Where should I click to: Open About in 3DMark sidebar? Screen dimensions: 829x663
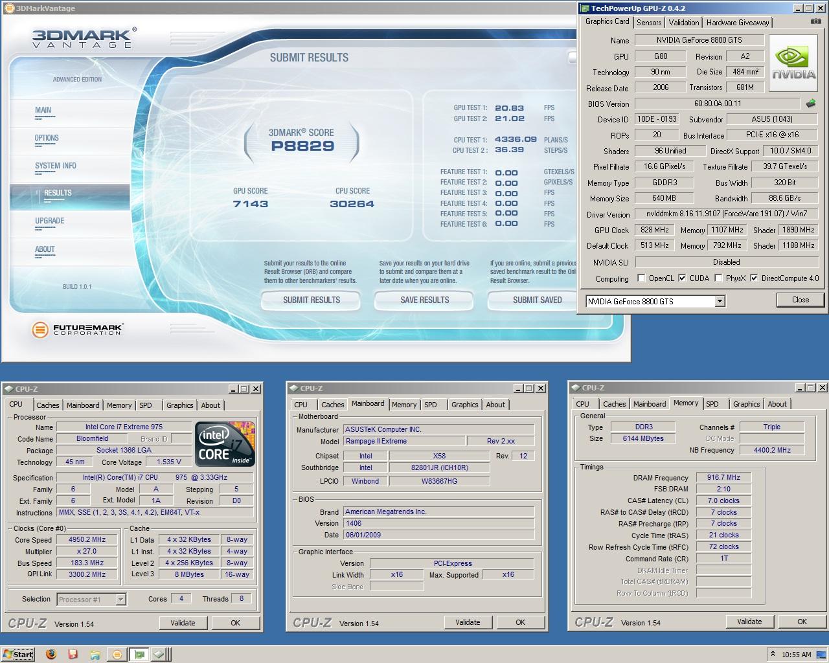pos(45,249)
